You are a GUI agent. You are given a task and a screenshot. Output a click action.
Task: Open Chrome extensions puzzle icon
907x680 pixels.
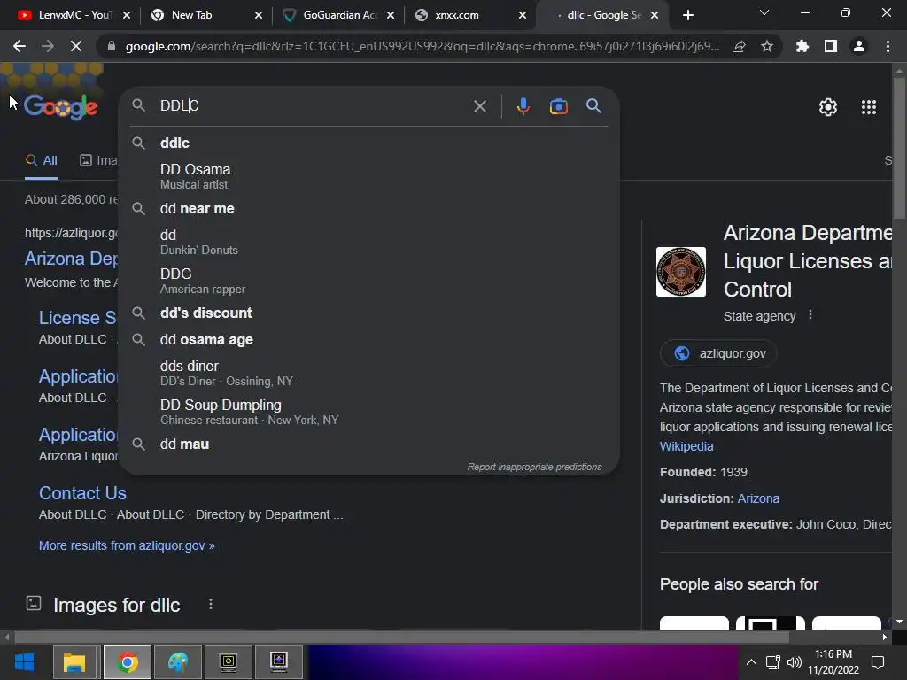(x=802, y=46)
